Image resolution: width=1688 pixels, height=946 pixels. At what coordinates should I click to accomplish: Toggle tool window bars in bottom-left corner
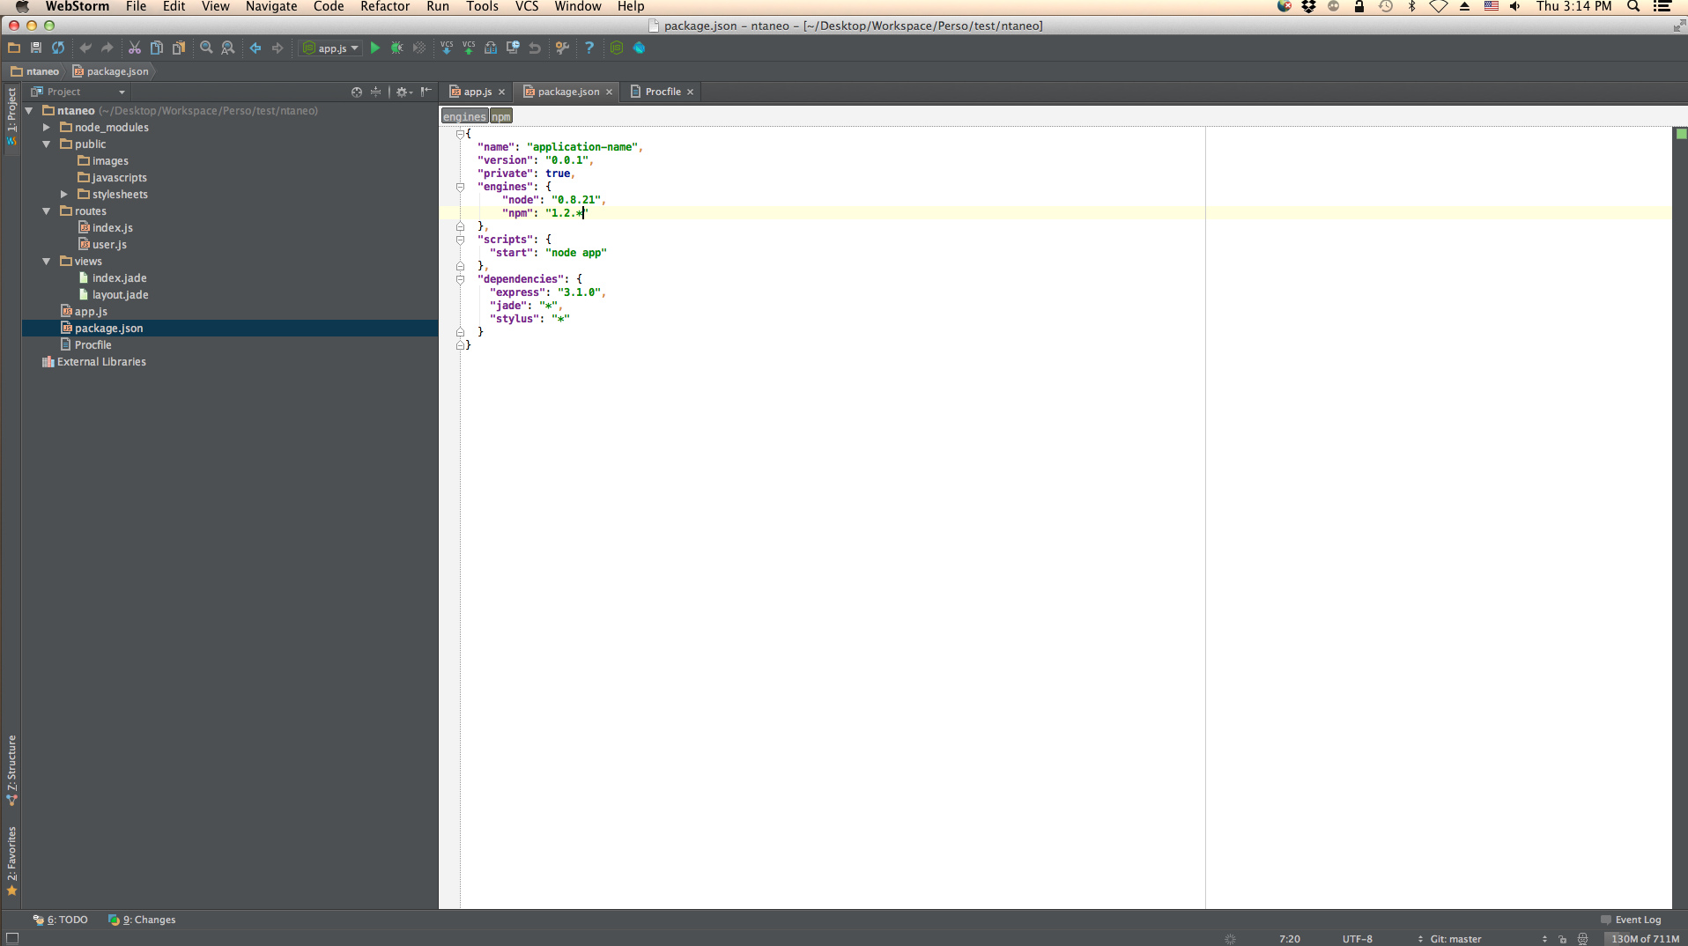coord(12,939)
